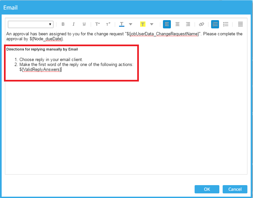The image size is (253, 198).
Task: Align text to the right
Action: pyautogui.click(x=188, y=24)
